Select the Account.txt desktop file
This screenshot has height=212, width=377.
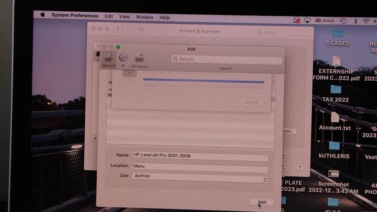pyautogui.click(x=335, y=121)
